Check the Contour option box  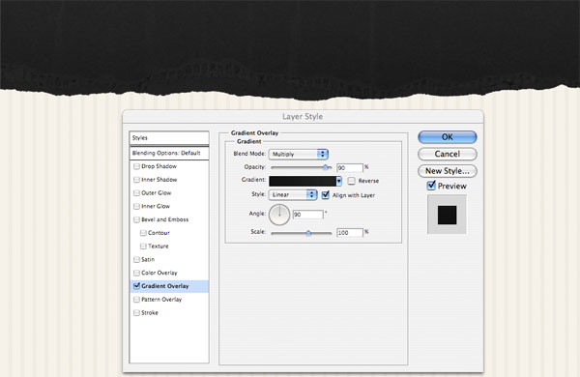point(143,233)
